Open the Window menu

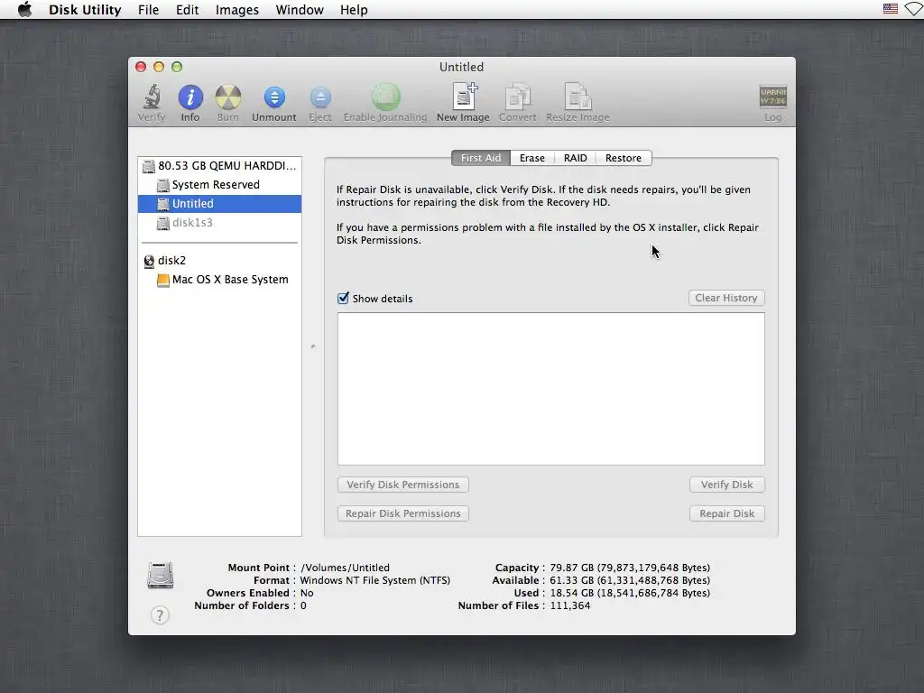point(300,10)
